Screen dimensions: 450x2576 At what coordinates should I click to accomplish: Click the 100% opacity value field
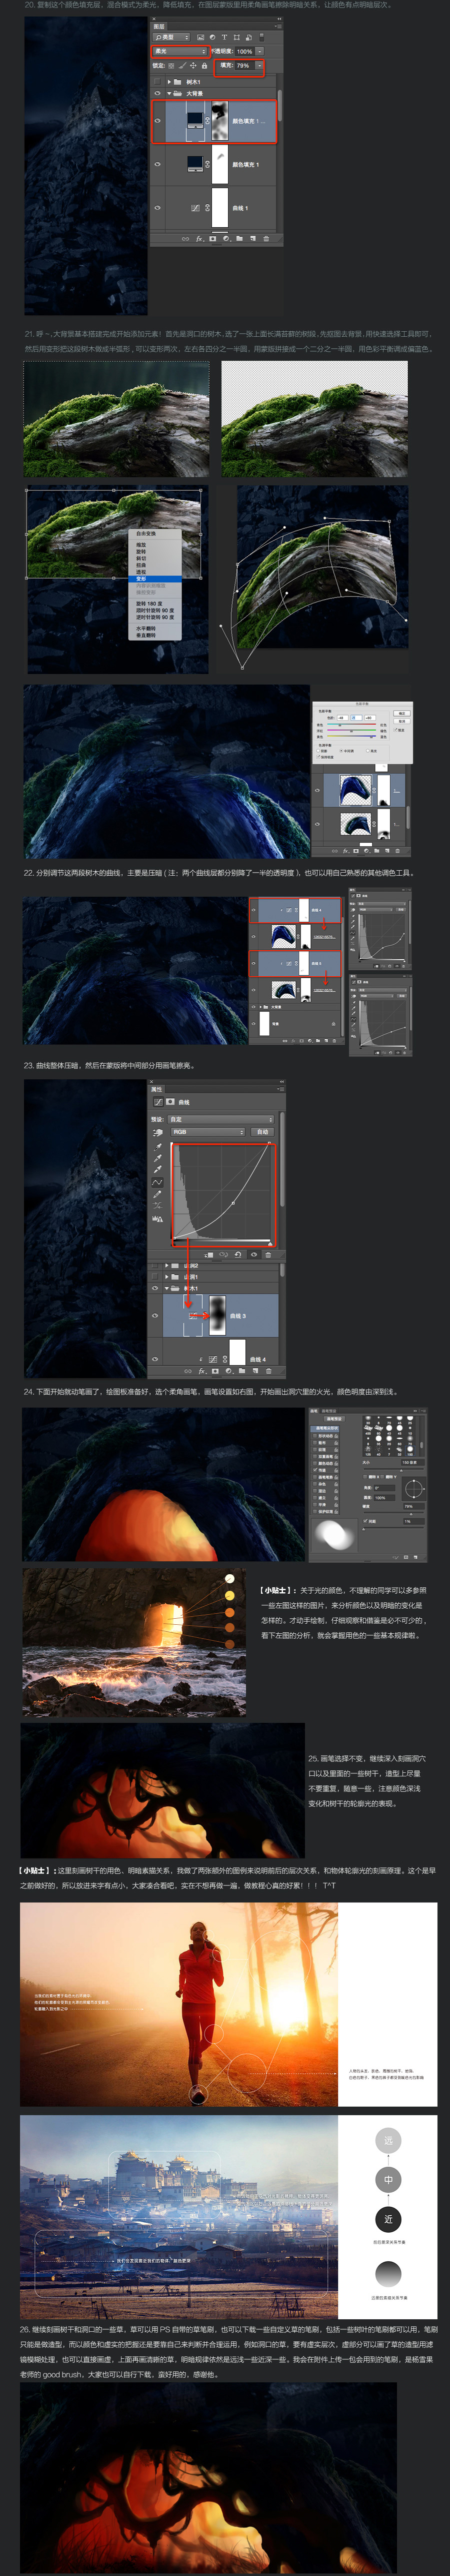pos(244,51)
